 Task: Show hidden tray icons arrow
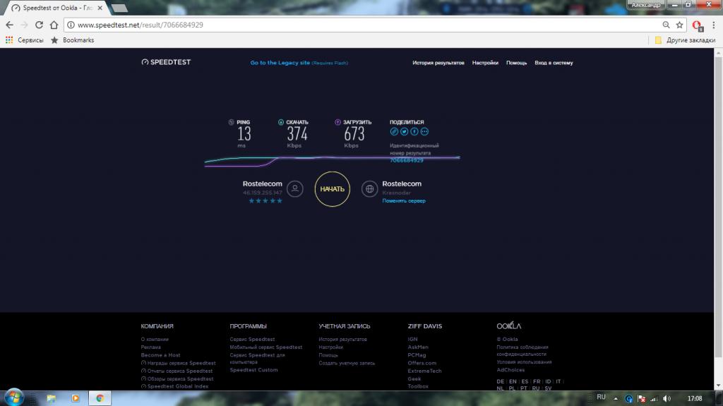point(616,399)
